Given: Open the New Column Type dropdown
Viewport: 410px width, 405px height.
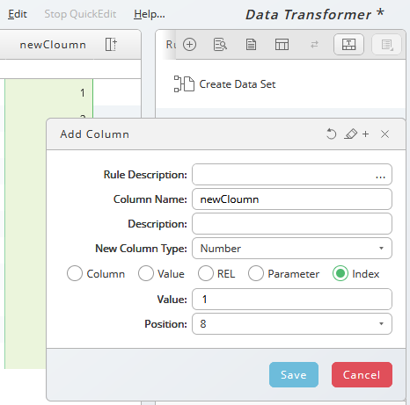Looking at the screenshot, I should coord(292,249).
